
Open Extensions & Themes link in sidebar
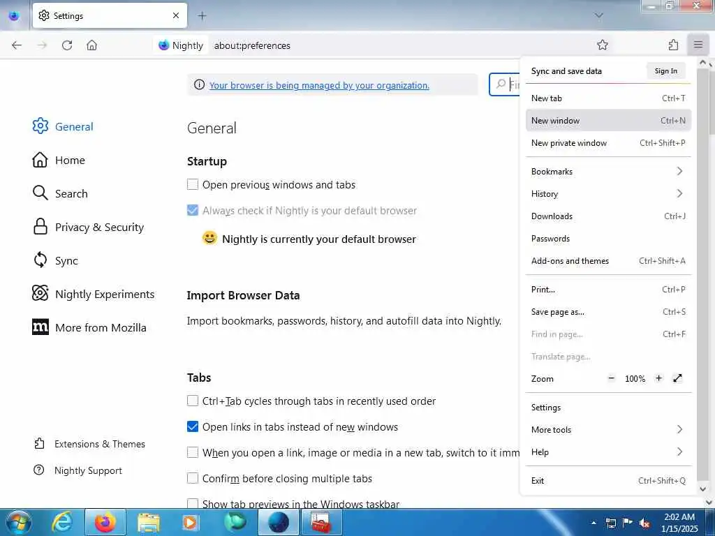click(x=90, y=444)
